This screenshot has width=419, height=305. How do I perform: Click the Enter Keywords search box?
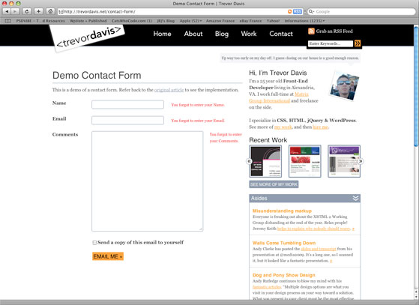click(x=331, y=43)
